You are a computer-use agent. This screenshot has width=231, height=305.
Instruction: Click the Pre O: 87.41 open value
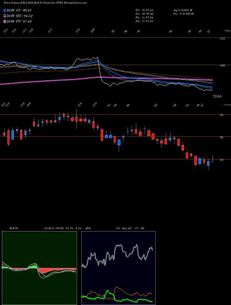point(145,10)
